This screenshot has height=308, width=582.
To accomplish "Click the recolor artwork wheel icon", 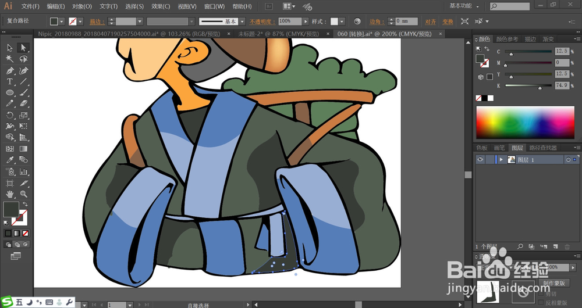I will pos(357,22).
